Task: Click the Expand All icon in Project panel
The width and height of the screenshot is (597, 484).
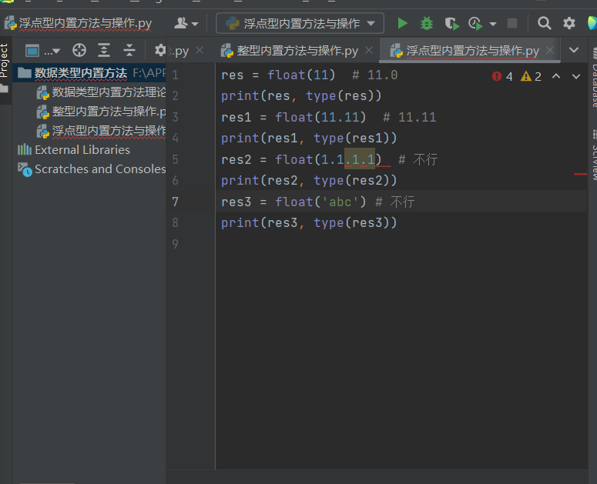Action: click(x=104, y=50)
